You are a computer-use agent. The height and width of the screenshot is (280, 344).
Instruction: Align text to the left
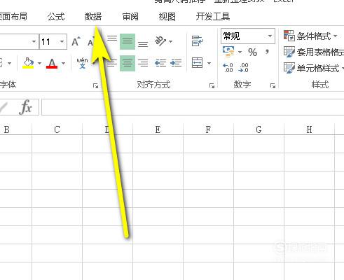tap(112, 63)
